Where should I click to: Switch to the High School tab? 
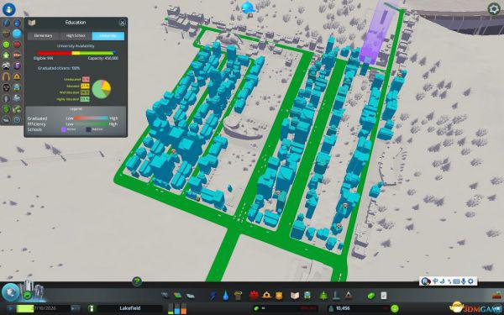tap(76, 35)
